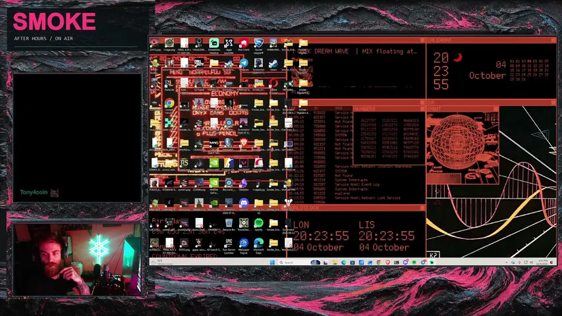Click the 'explorer' process row
562x316 pixels.
pyautogui.click(x=343, y=193)
